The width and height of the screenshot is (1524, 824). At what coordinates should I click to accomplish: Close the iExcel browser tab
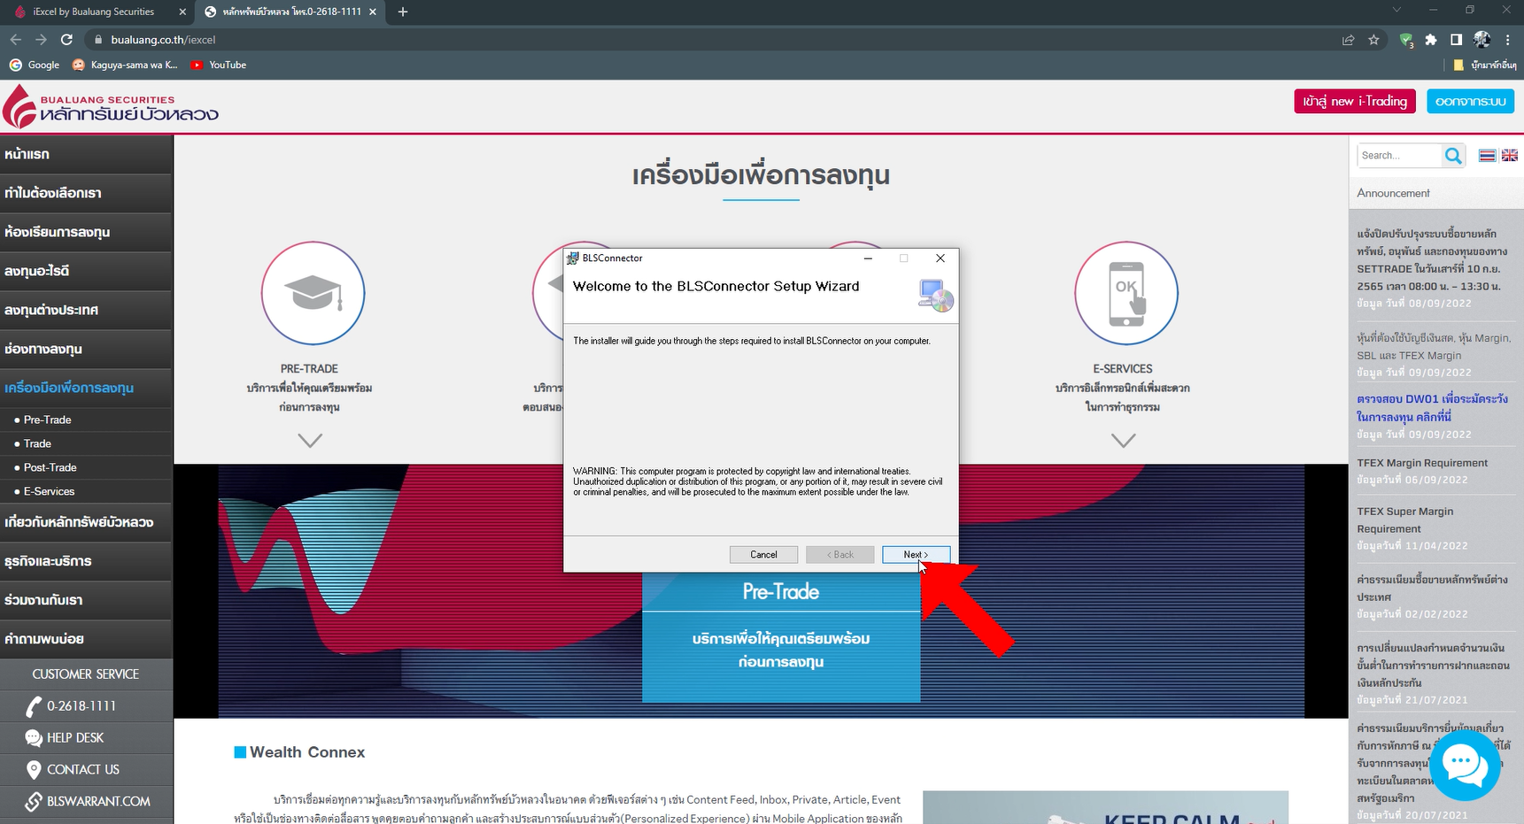tap(182, 12)
